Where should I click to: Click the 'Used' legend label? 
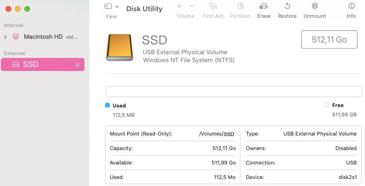coord(119,106)
